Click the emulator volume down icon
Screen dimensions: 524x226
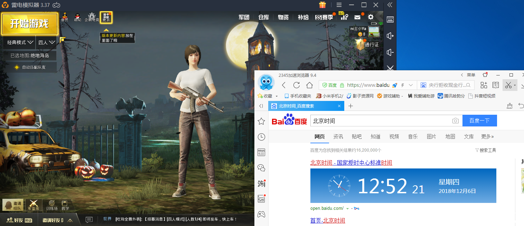(x=390, y=52)
